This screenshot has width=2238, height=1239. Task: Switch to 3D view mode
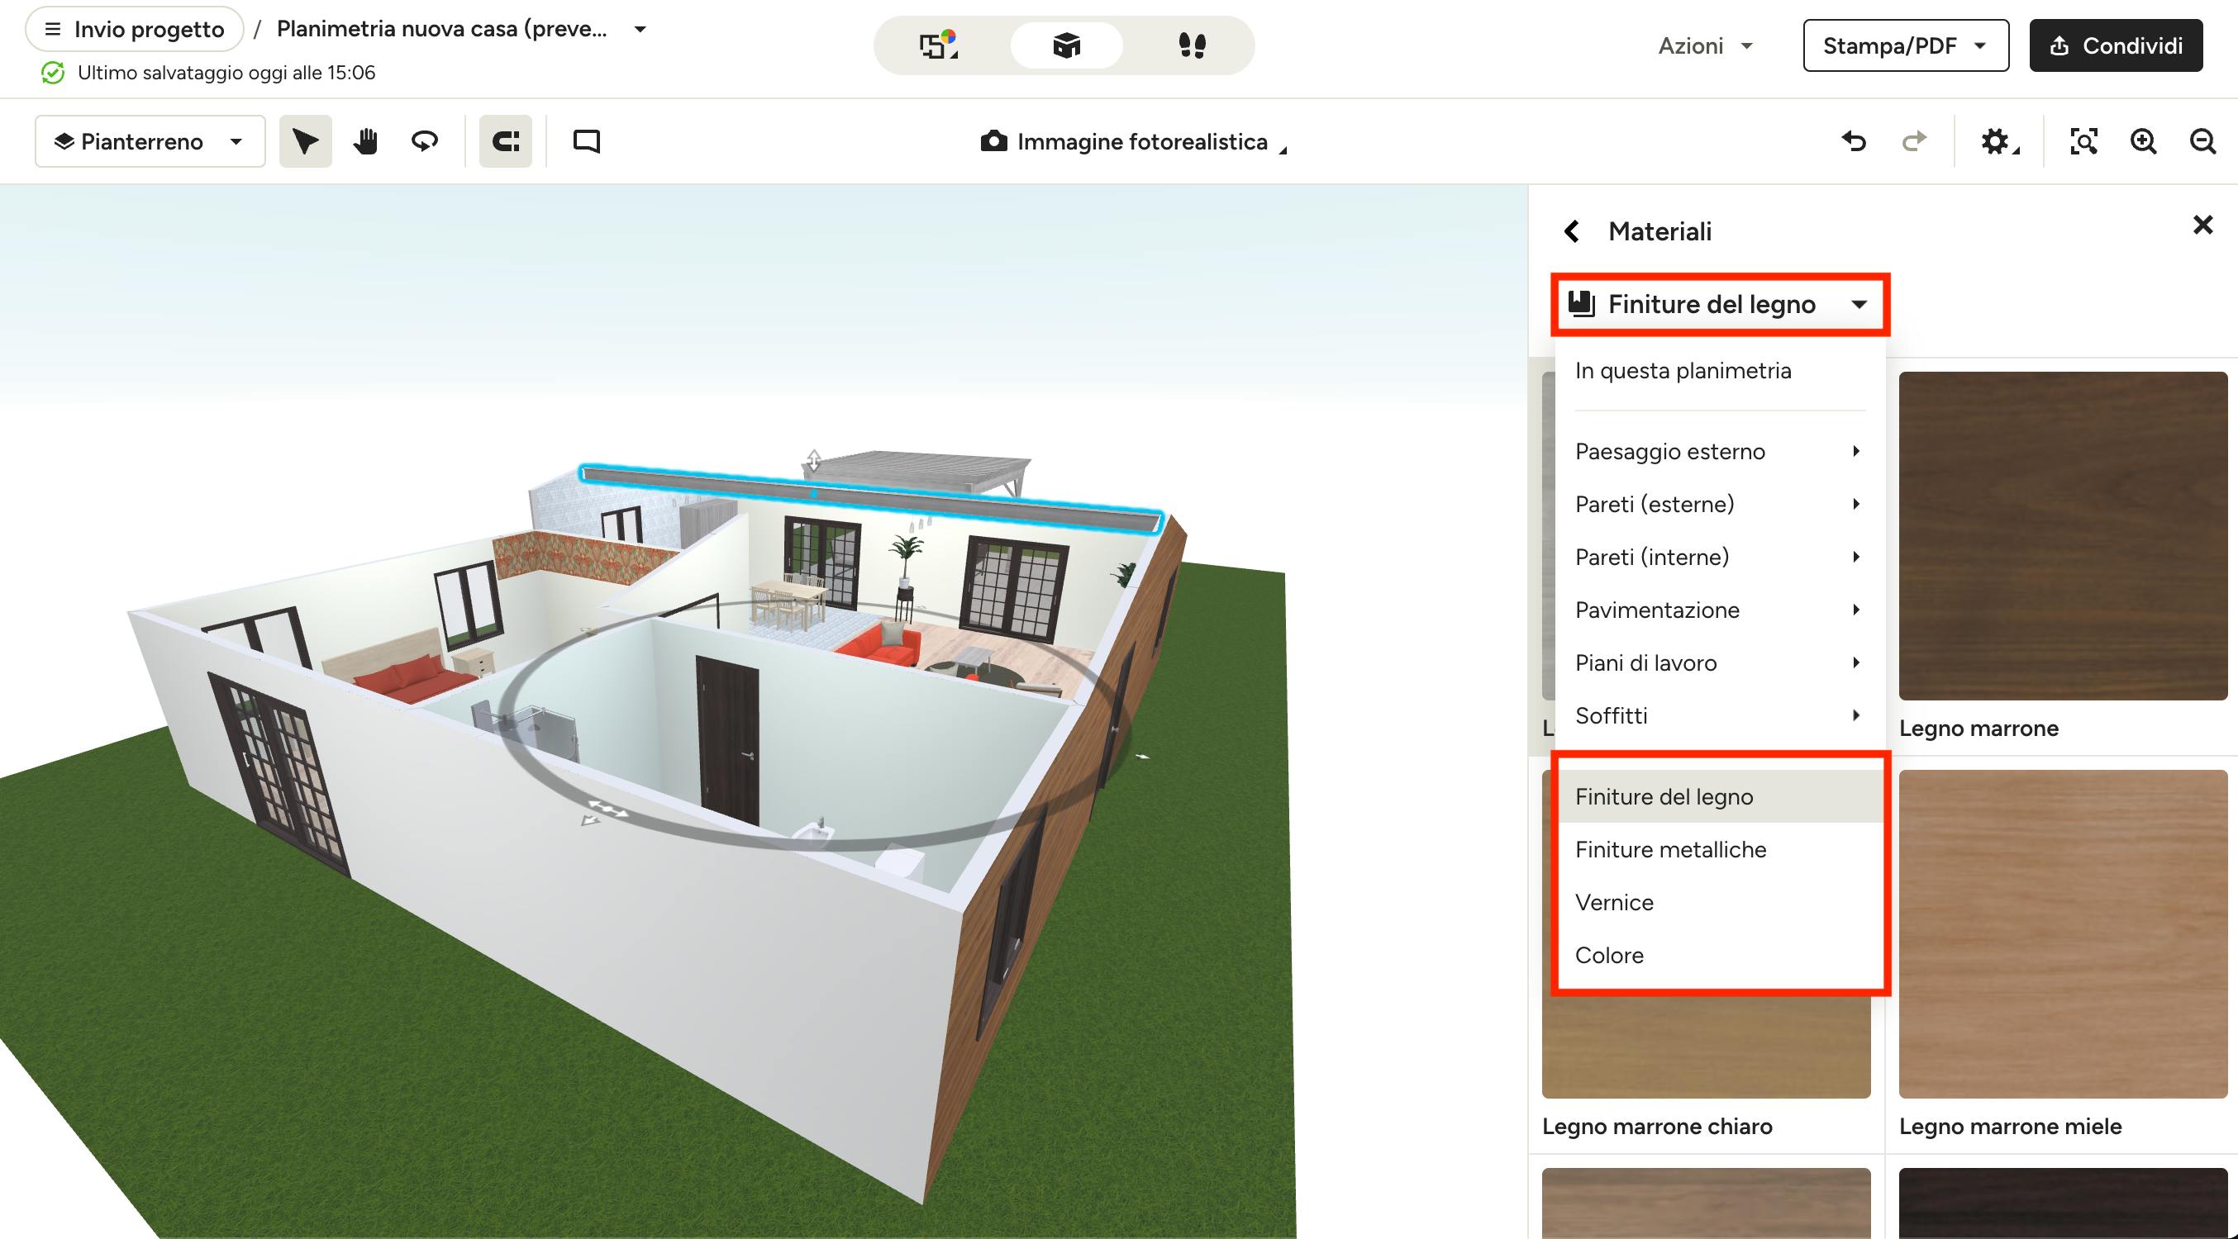tap(1066, 45)
